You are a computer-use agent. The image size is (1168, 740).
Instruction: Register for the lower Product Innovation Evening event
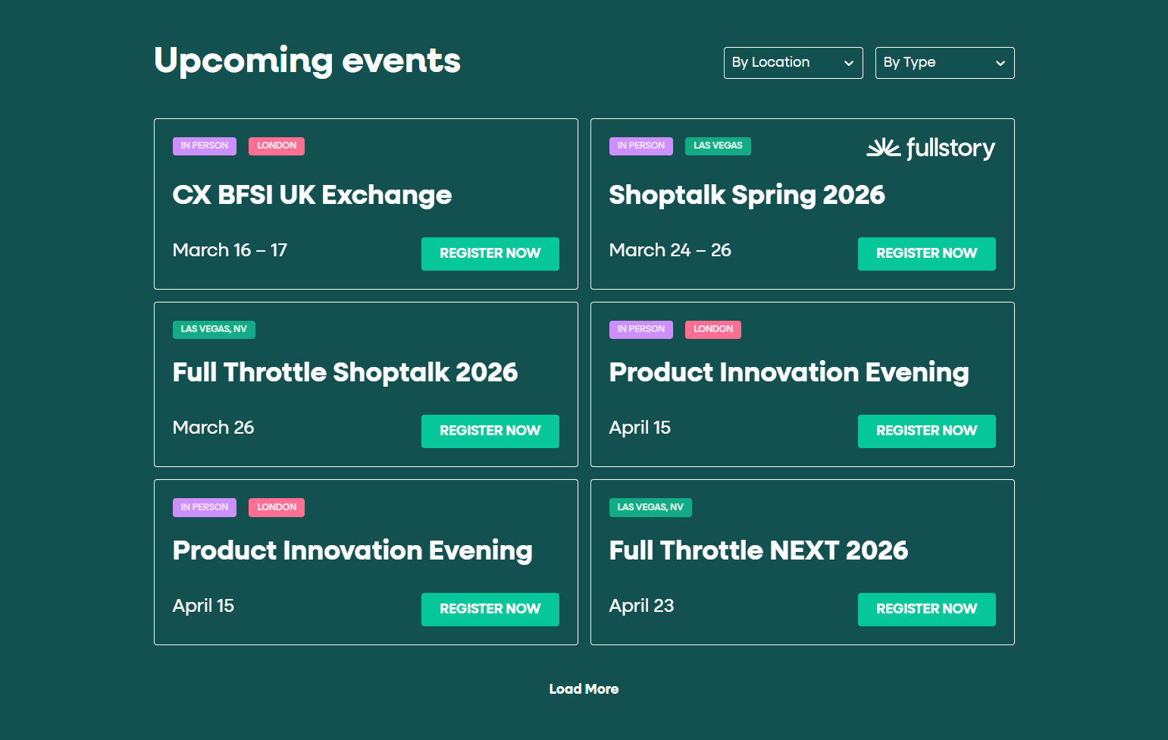point(490,609)
